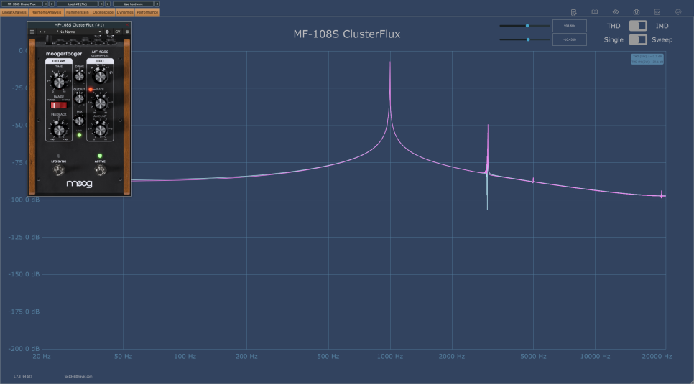694x384 pixels.
Task: Click the 1000 Hz axis label
Action: [390, 356]
